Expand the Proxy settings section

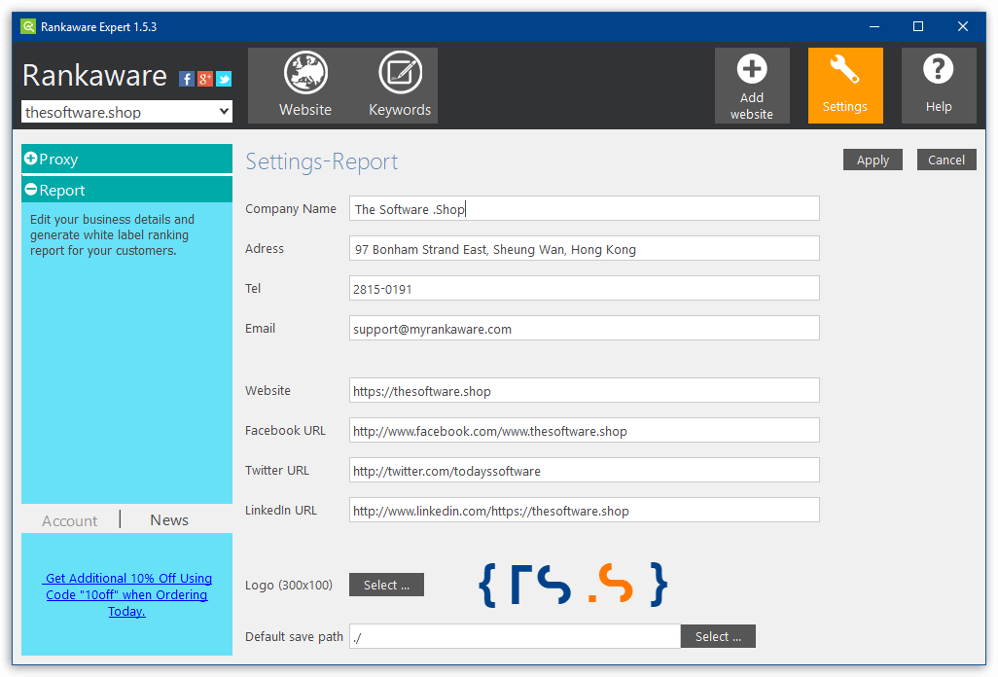click(x=126, y=159)
